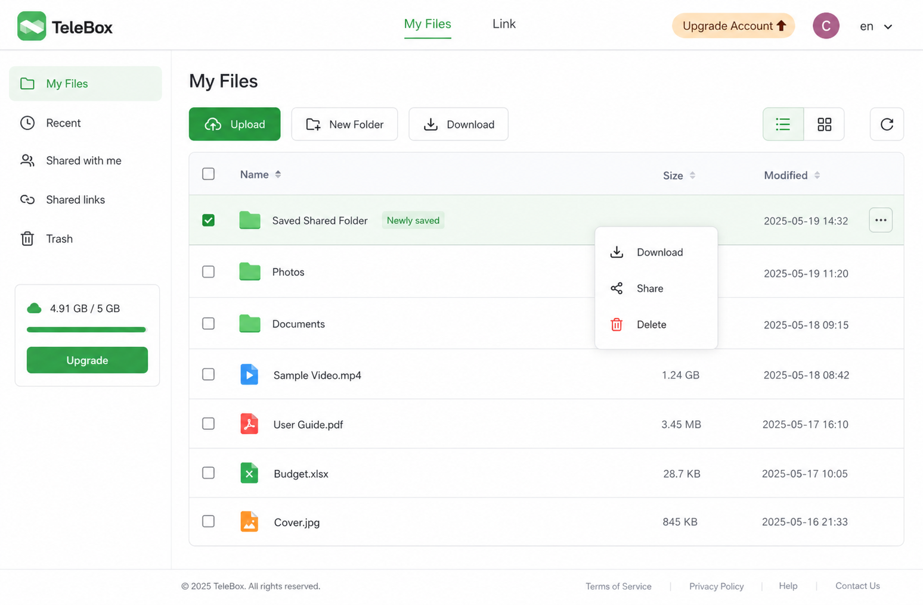The image size is (923, 605).
Task: Click the Shared with me people icon
Action: [x=27, y=160]
